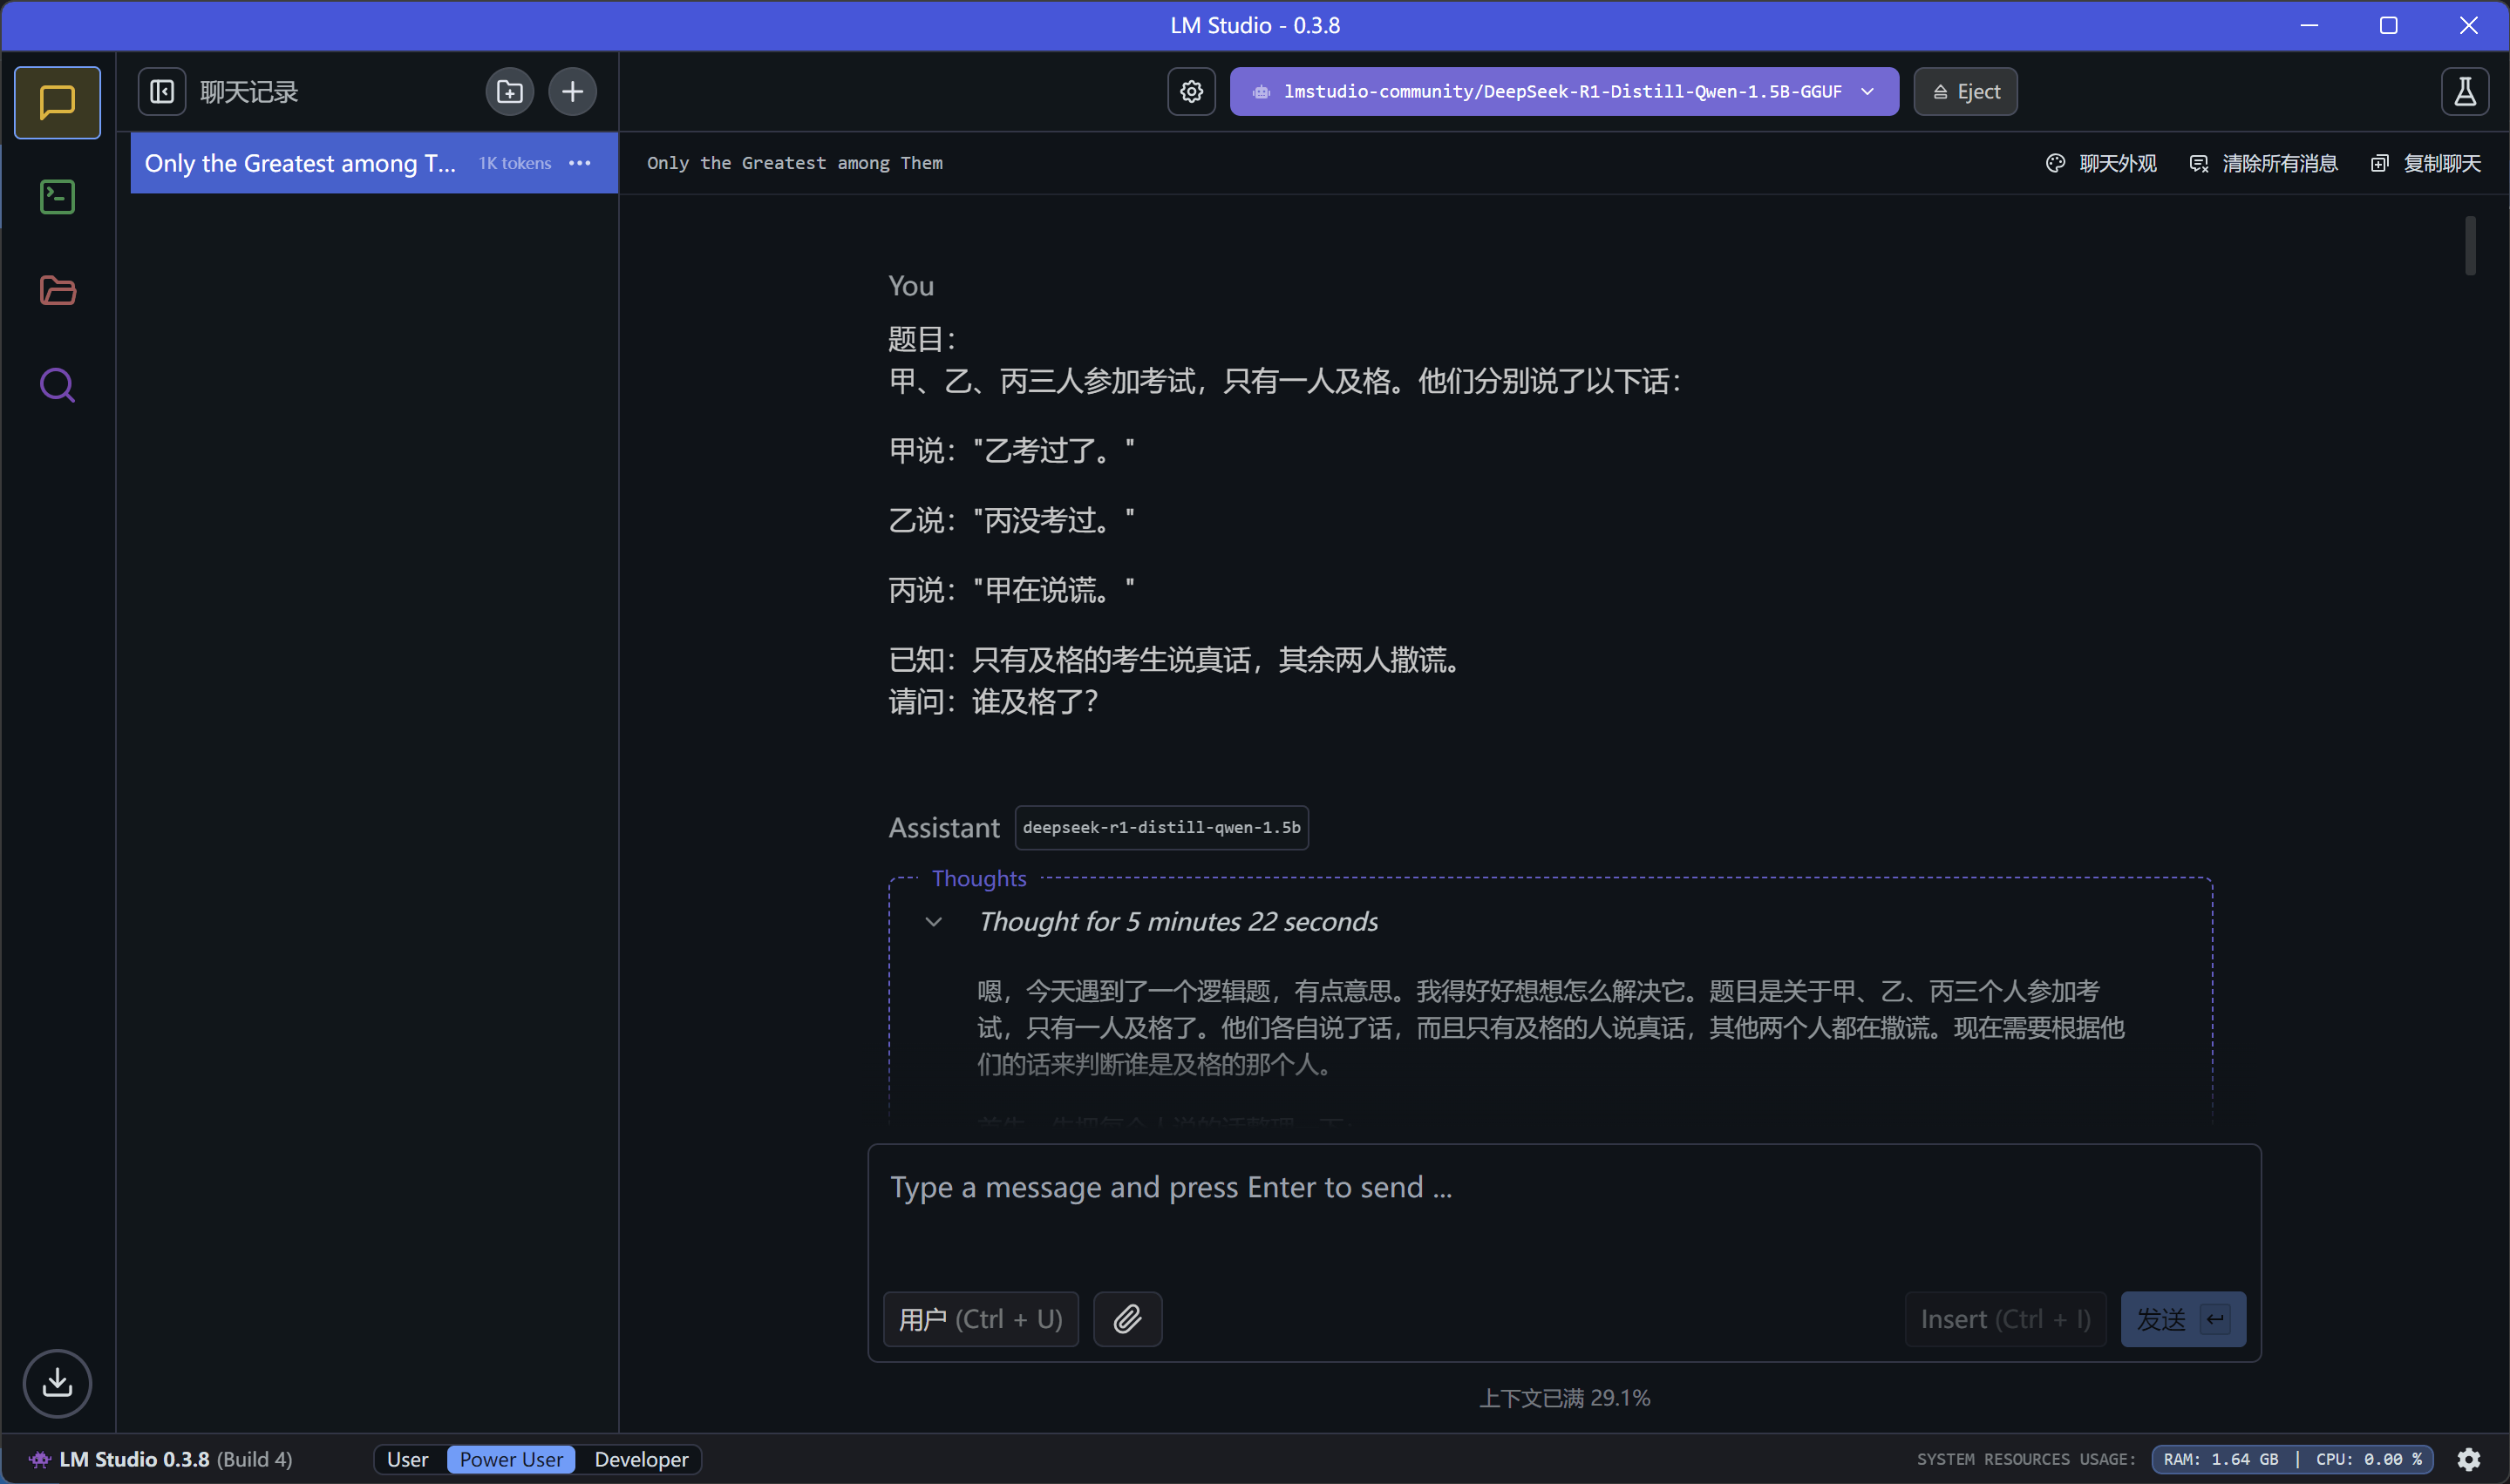
Task: Click 清除所有消息 to clear messages
Action: [x=2263, y=163]
